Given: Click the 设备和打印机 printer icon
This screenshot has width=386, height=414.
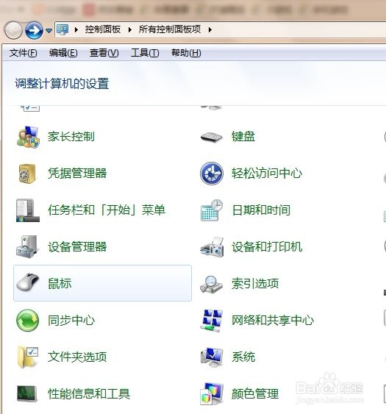Looking at the screenshot, I should (212, 247).
